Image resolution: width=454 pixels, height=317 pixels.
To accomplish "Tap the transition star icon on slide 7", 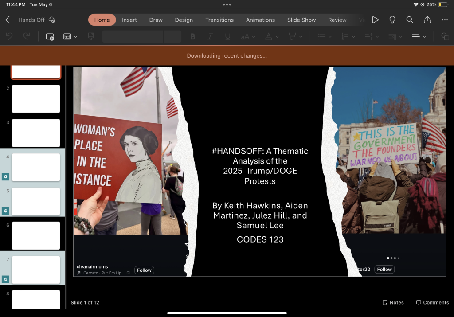I will click(5, 279).
